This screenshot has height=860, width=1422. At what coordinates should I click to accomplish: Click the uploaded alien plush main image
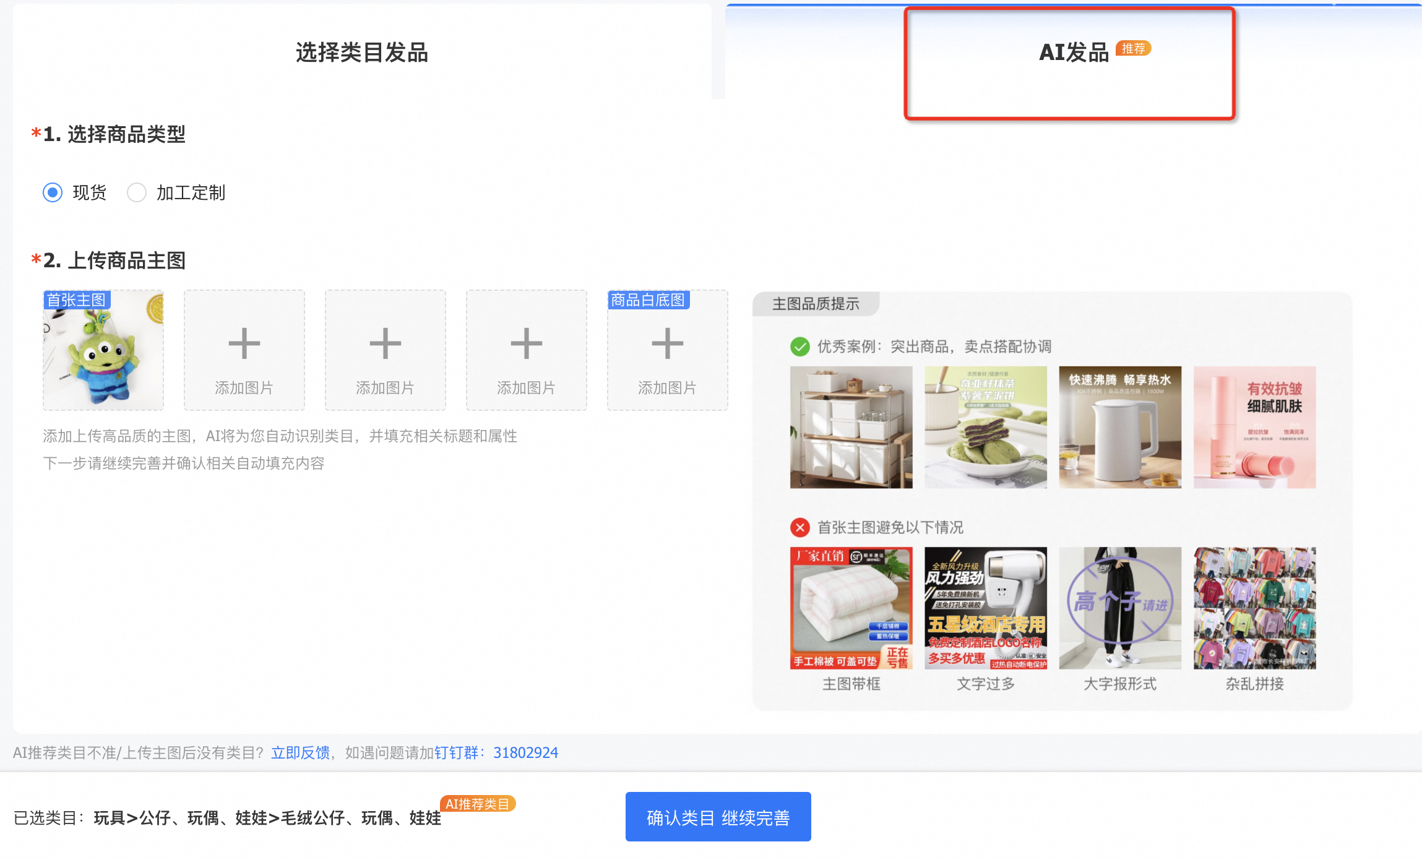103,351
